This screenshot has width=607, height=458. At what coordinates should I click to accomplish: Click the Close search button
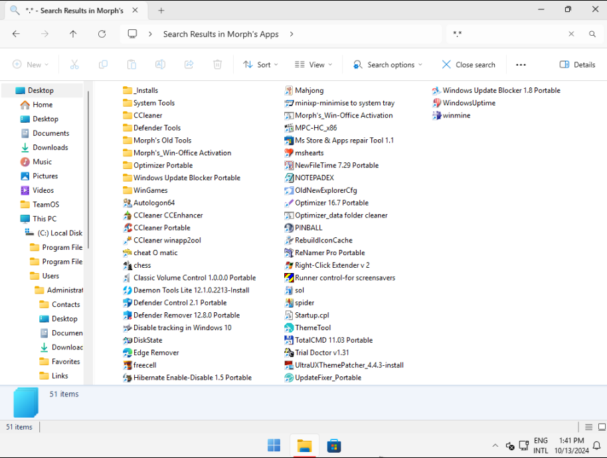[x=468, y=64]
